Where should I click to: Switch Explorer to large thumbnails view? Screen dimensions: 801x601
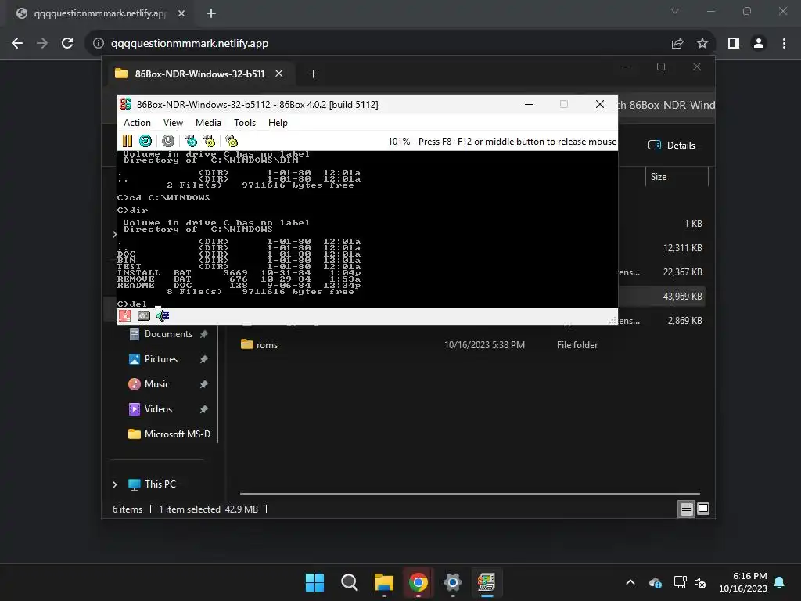(703, 509)
